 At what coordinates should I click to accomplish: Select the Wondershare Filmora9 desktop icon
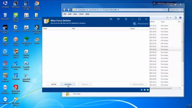(37, 29)
